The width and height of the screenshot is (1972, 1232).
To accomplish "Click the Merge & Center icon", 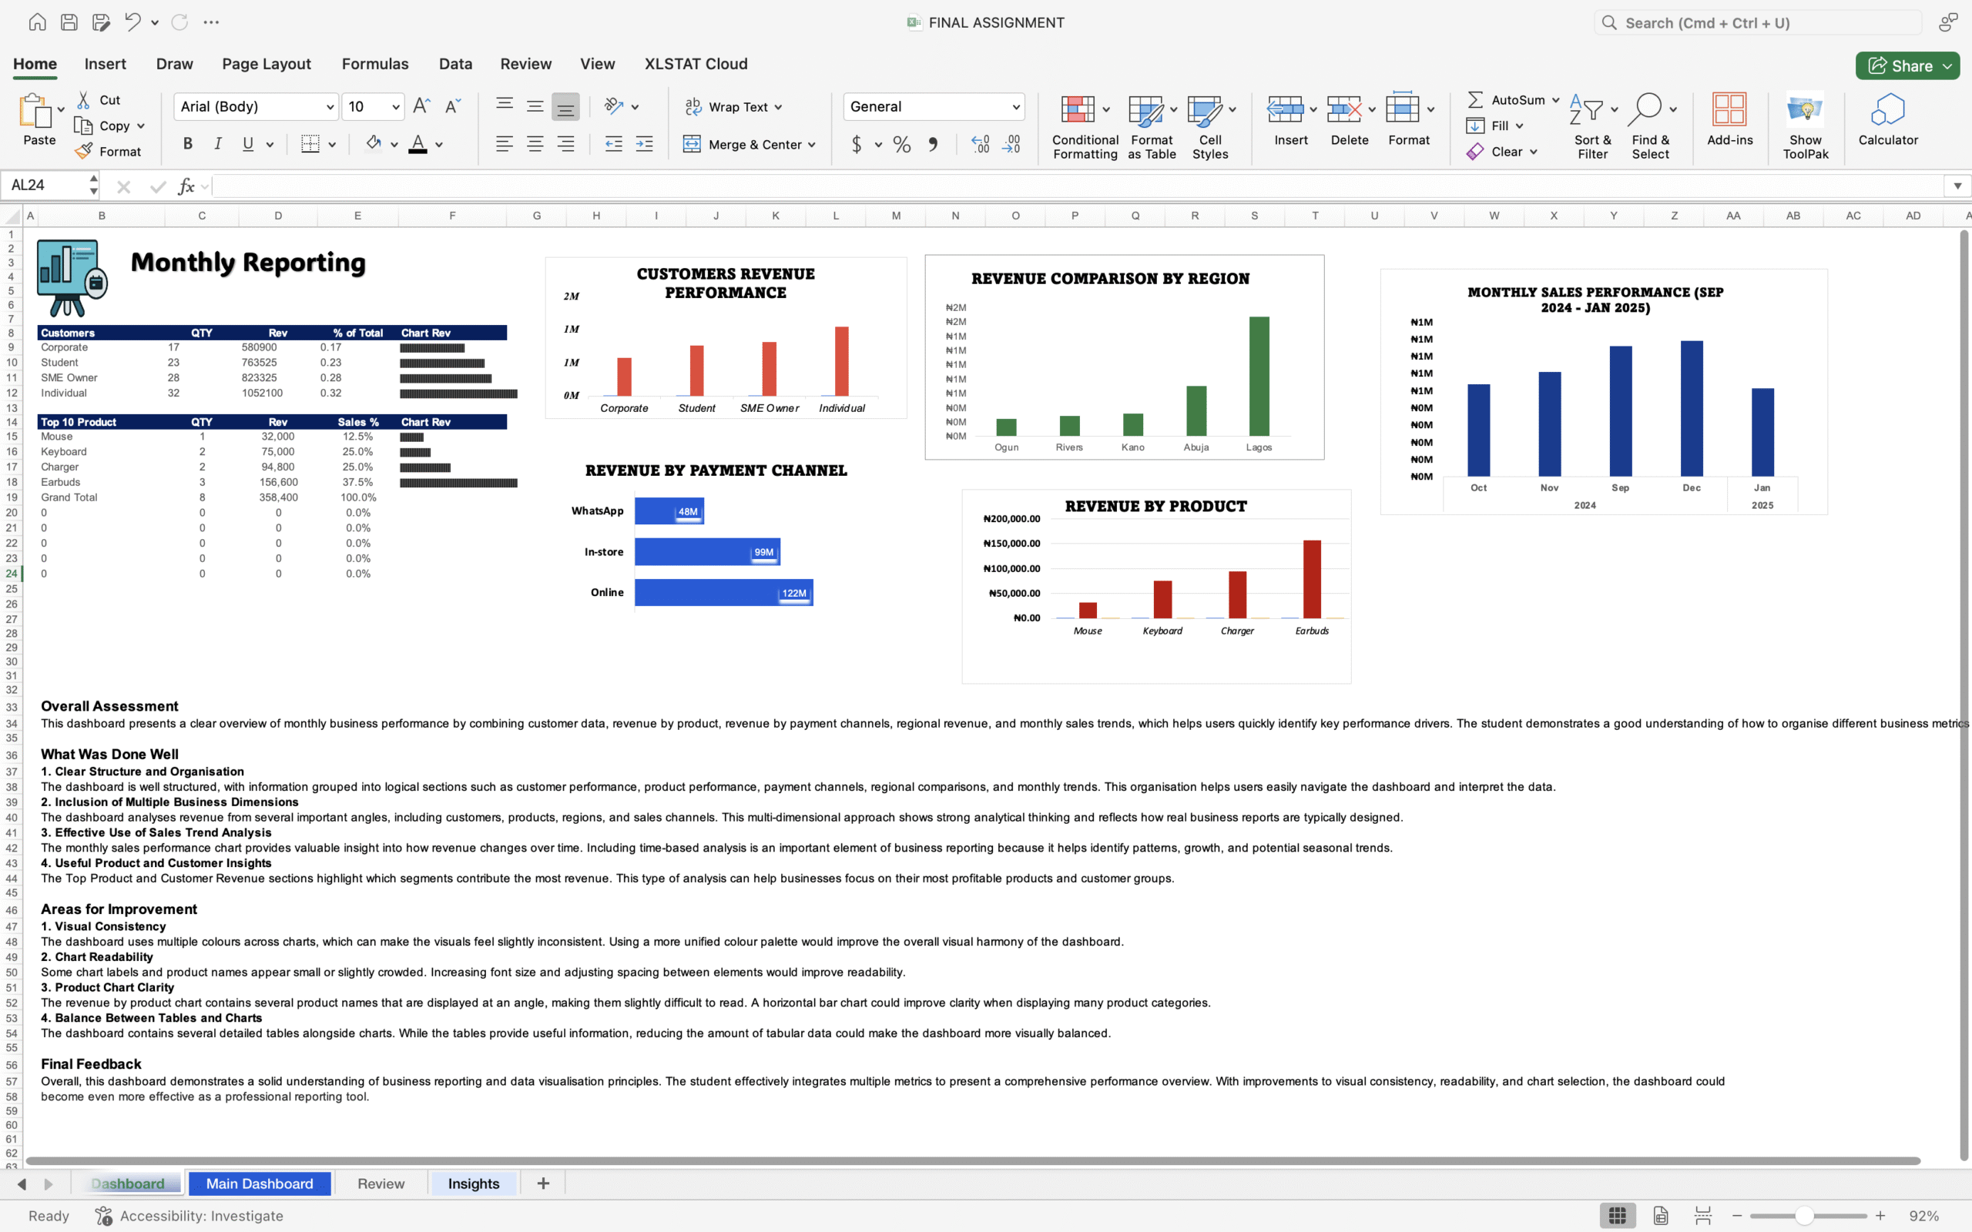I will point(692,144).
